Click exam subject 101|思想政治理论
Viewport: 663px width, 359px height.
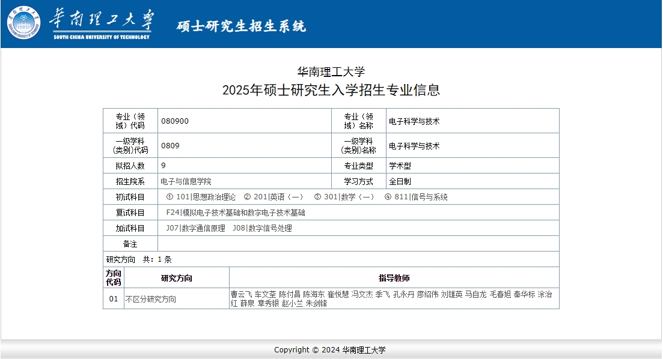201,197
